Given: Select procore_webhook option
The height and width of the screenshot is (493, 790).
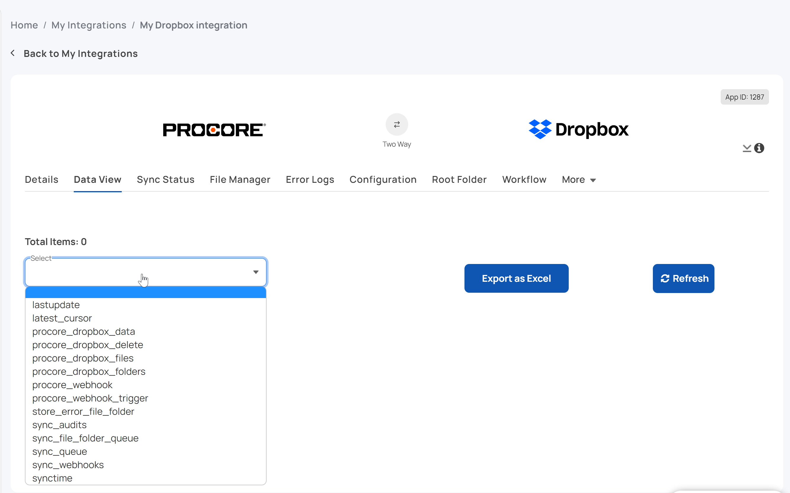Looking at the screenshot, I should [146, 385].
